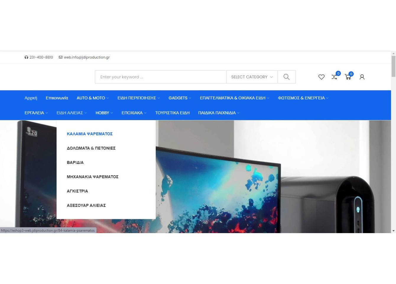Go to Αρχική home page
The image size is (396, 284).
31,98
